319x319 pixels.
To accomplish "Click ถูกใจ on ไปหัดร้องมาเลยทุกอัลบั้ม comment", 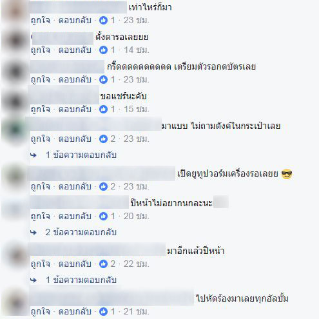I will coord(41,312).
